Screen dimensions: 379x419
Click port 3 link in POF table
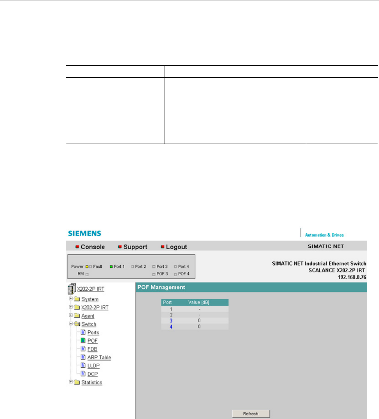[x=171, y=321]
